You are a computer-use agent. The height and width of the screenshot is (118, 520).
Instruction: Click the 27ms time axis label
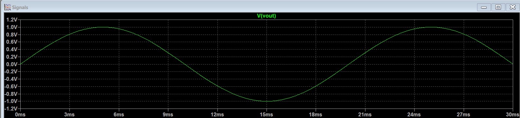pyautogui.click(x=463, y=115)
